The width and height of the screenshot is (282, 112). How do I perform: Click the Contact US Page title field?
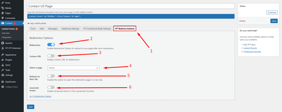131,6
